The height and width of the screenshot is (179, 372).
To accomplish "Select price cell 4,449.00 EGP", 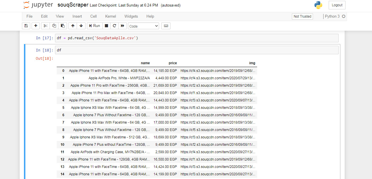I will [166, 78].
